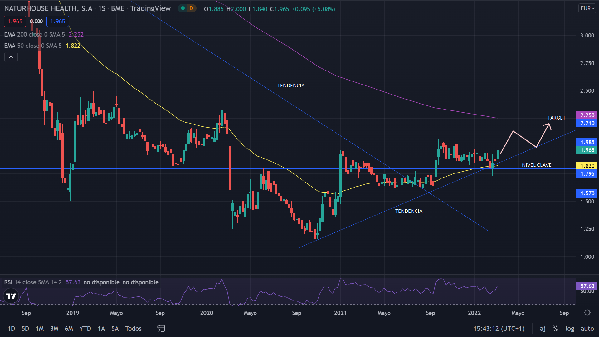
Task: Click the blue buy price 1.965 button
Action: coord(58,21)
